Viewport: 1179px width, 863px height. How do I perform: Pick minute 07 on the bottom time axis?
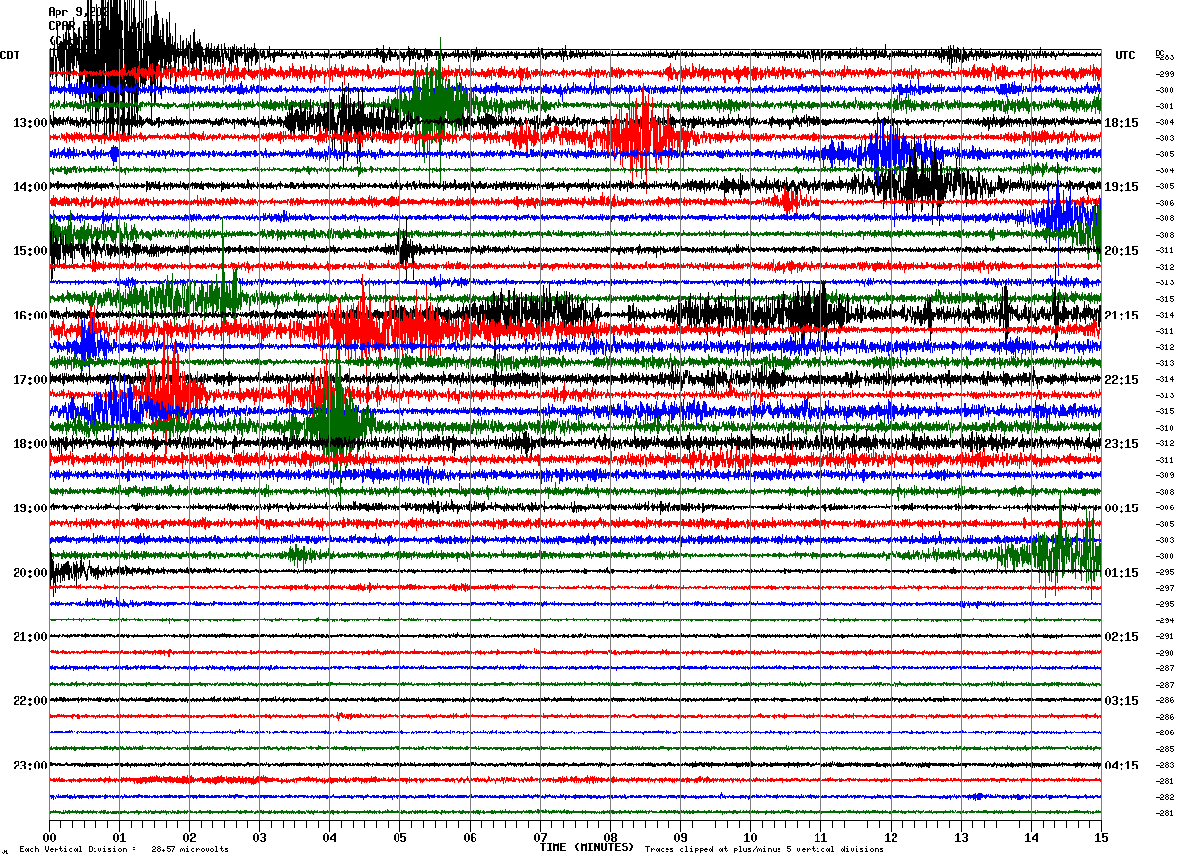tap(540, 837)
